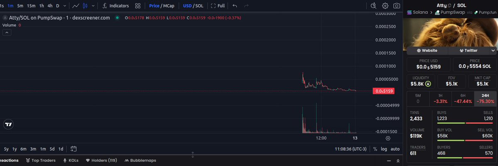Minimize the bottom transactions panel
498x166 pixels.
389,161
